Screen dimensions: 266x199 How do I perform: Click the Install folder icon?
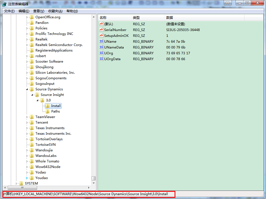click(x=47, y=106)
